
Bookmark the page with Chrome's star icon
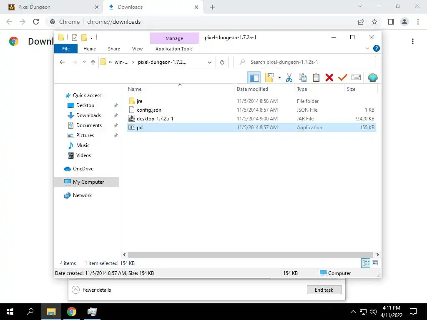(374, 22)
